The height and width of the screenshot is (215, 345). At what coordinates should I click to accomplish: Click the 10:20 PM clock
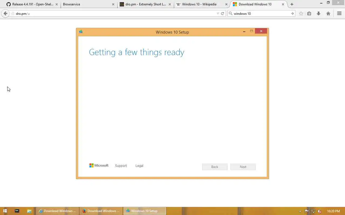pos(333,211)
